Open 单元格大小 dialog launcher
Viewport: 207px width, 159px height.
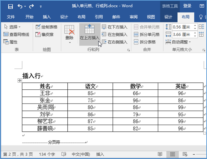pos(204,50)
